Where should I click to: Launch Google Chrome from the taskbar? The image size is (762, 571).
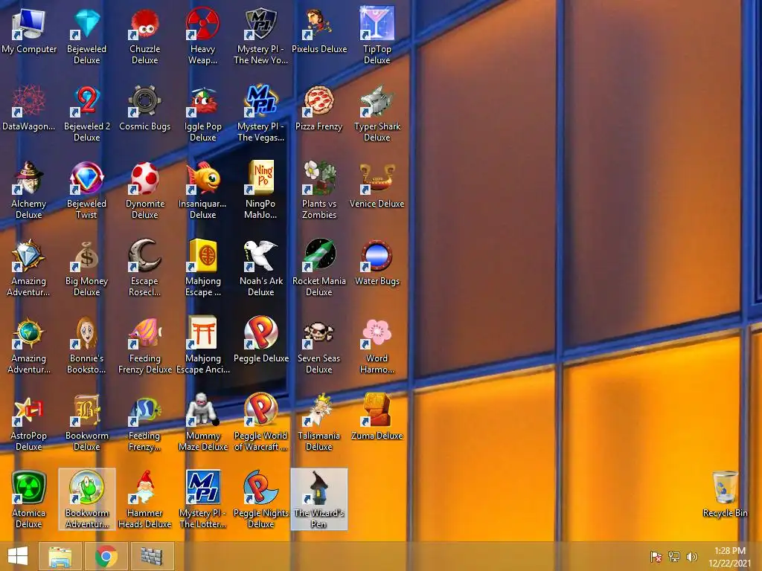pos(106,556)
